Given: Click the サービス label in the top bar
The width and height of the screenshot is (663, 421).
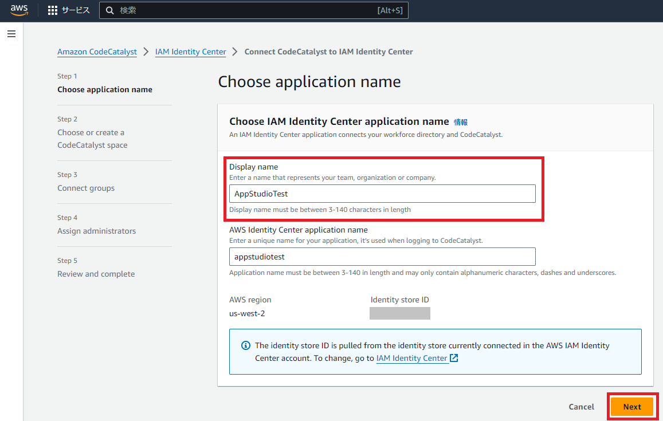Looking at the screenshot, I should (x=76, y=10).
